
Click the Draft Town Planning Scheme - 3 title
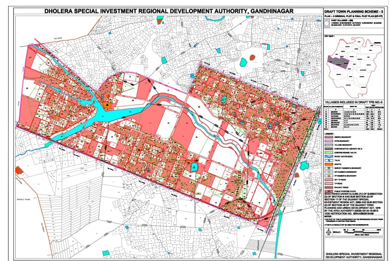click(x=355, y=12)
